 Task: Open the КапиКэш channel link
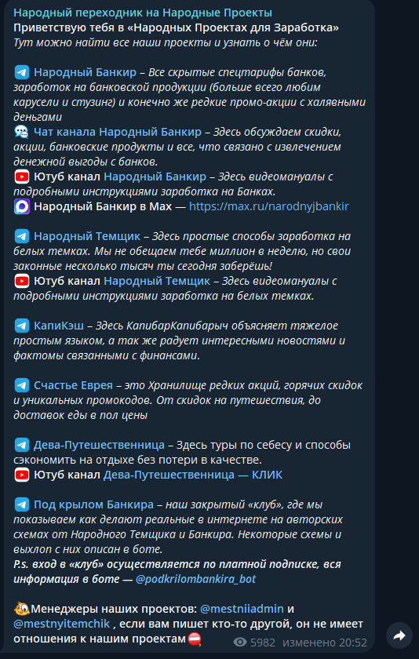point(59,326)
